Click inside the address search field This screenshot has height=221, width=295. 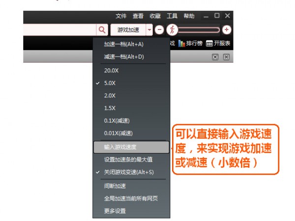click(59, 30)
